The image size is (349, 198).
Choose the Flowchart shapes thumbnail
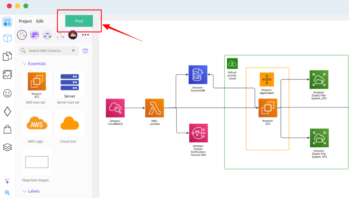[x=37, y=162]
